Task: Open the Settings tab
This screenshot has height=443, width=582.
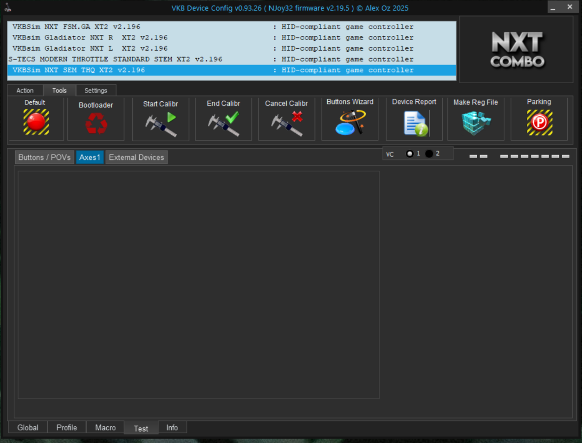Action: pyautogui.click(x=96, y=91)
